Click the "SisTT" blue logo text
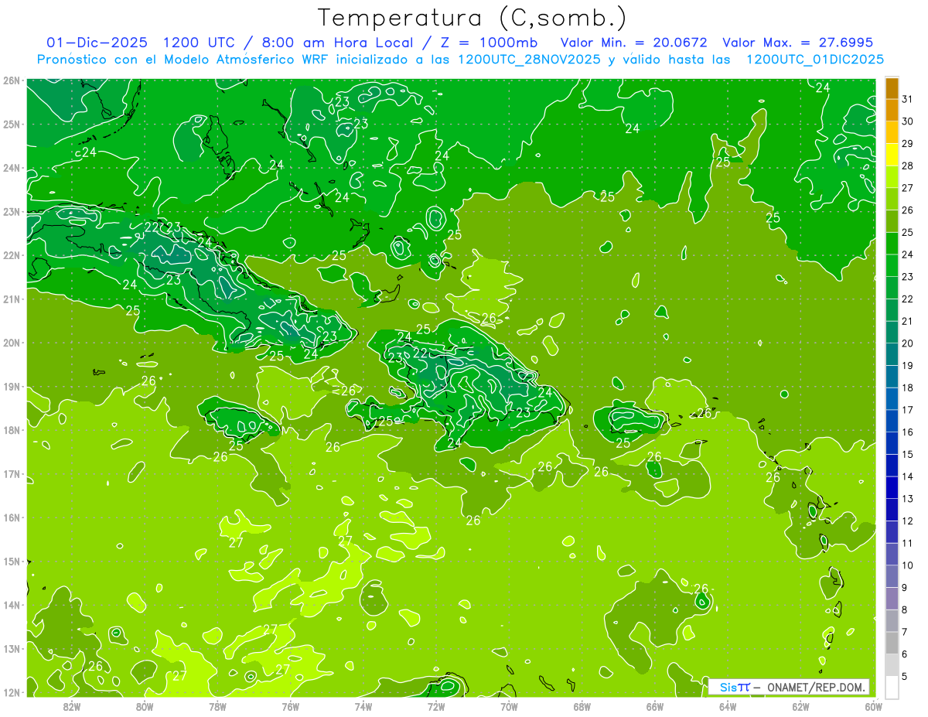 (x=735, y=687)
